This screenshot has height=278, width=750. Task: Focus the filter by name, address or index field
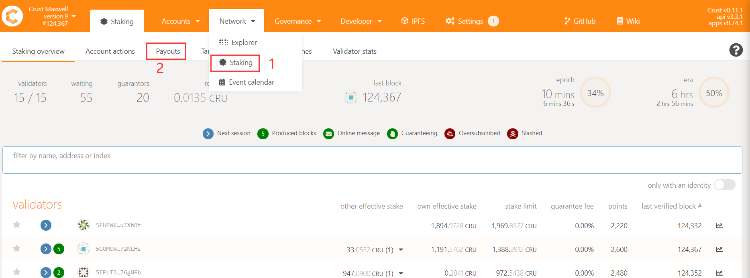point(372,160)
